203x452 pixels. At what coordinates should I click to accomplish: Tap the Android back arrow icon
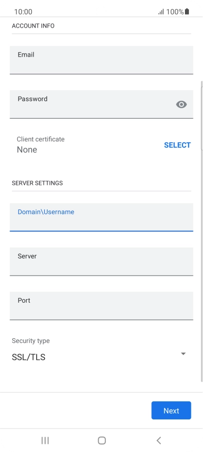[x=158, y=440]
